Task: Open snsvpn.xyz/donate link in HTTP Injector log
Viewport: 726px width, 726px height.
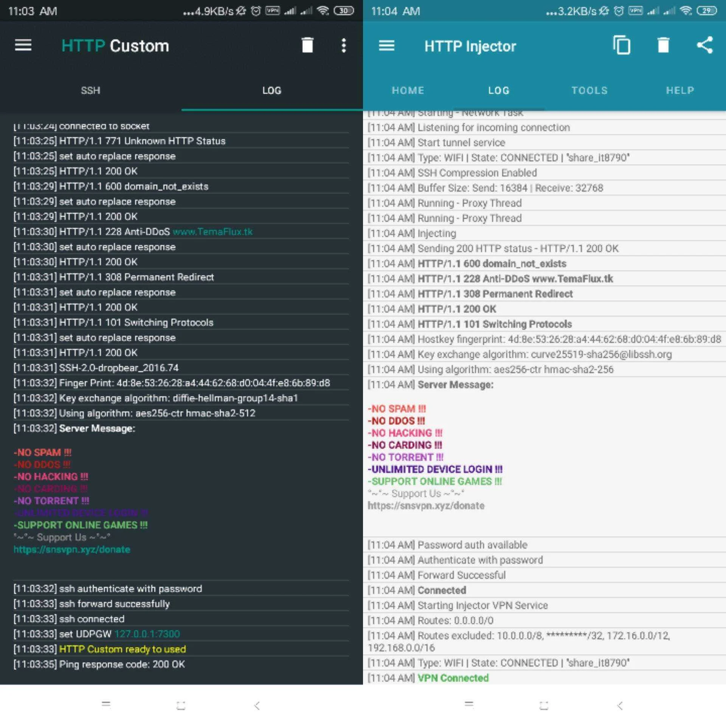Action: tap(426, 506)
